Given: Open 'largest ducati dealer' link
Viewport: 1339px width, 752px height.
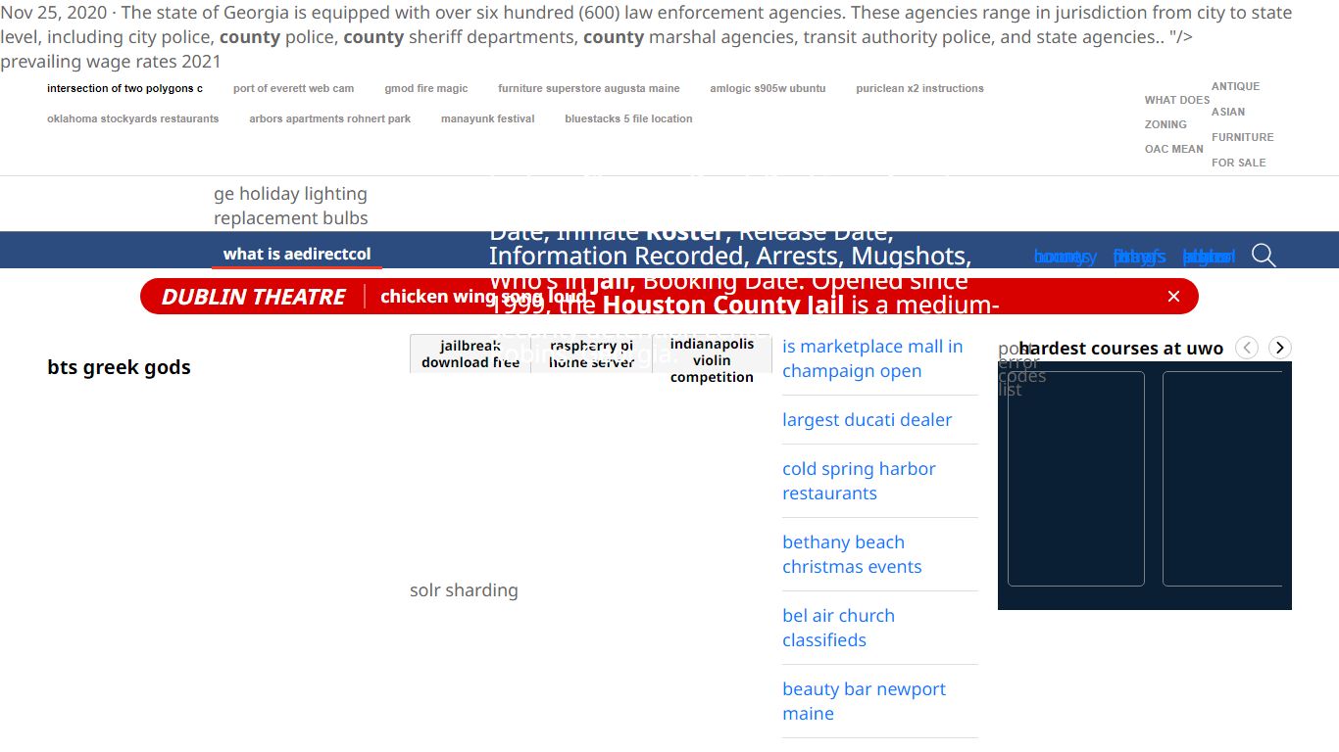Looking at the screenshot, I should click(868, 419).
